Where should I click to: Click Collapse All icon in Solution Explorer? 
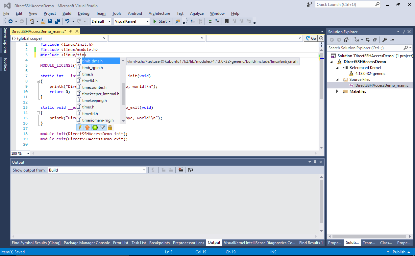[375, 40]
